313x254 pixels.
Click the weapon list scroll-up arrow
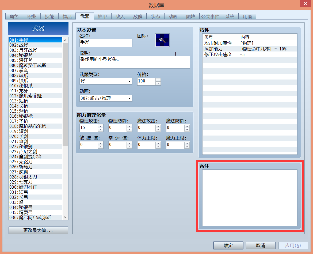(65, 40)
